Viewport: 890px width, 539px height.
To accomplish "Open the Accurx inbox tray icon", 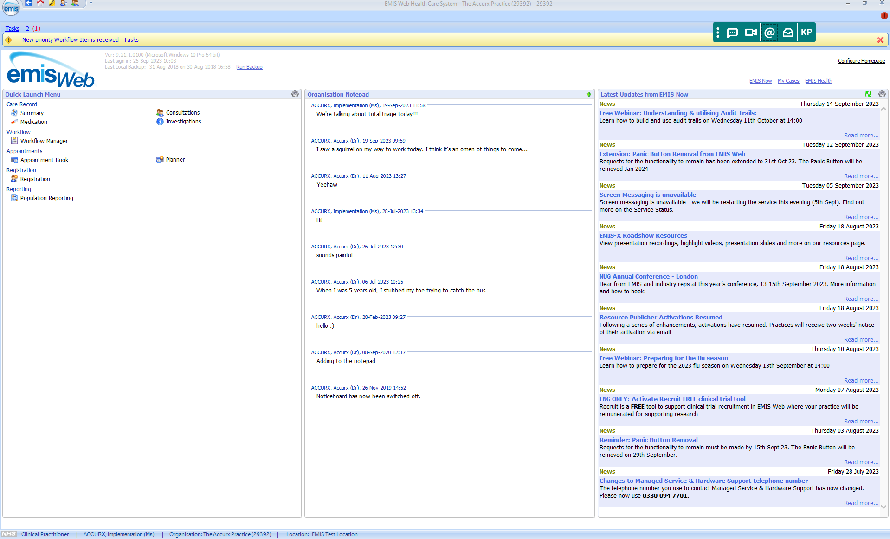I will click(x=788, y=32).
